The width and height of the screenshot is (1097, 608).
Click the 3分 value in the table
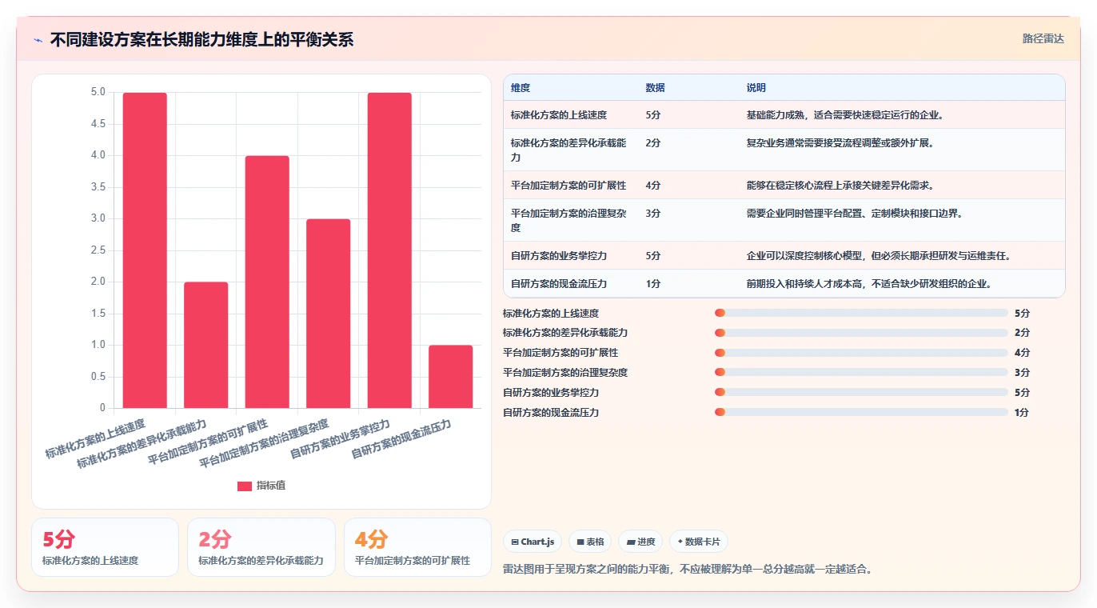point(653,214)
